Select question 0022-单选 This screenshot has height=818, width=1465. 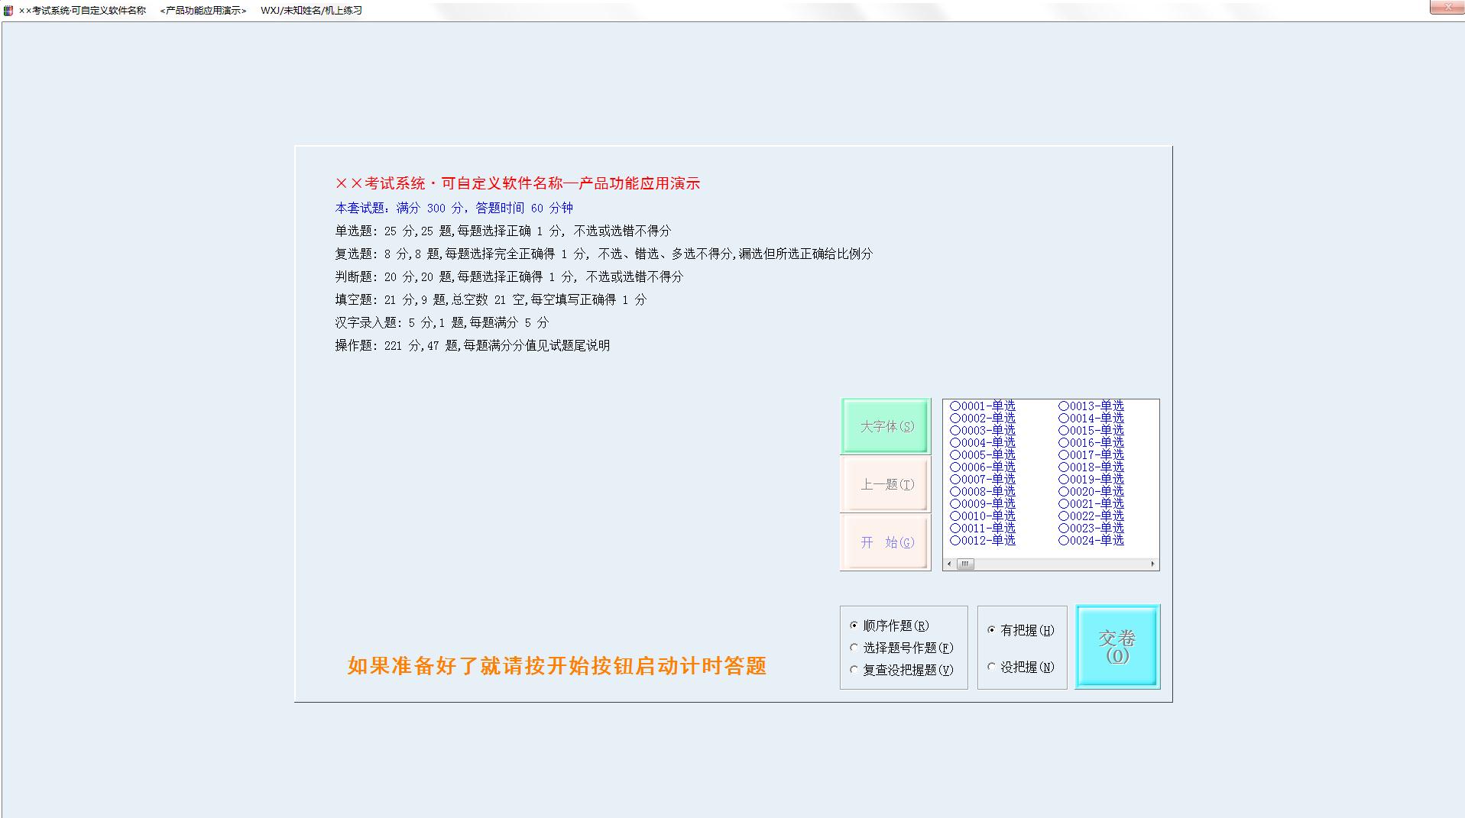click(x=1091, y=516)
